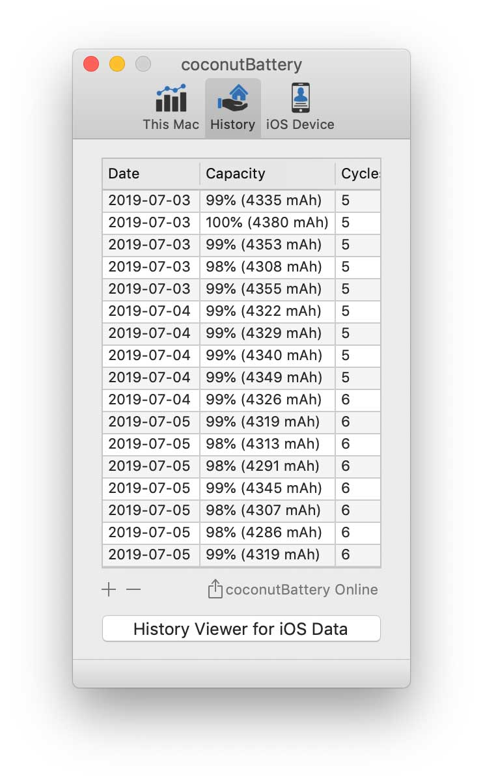Click the coconutBattery Online share icon

pos(215,590)
